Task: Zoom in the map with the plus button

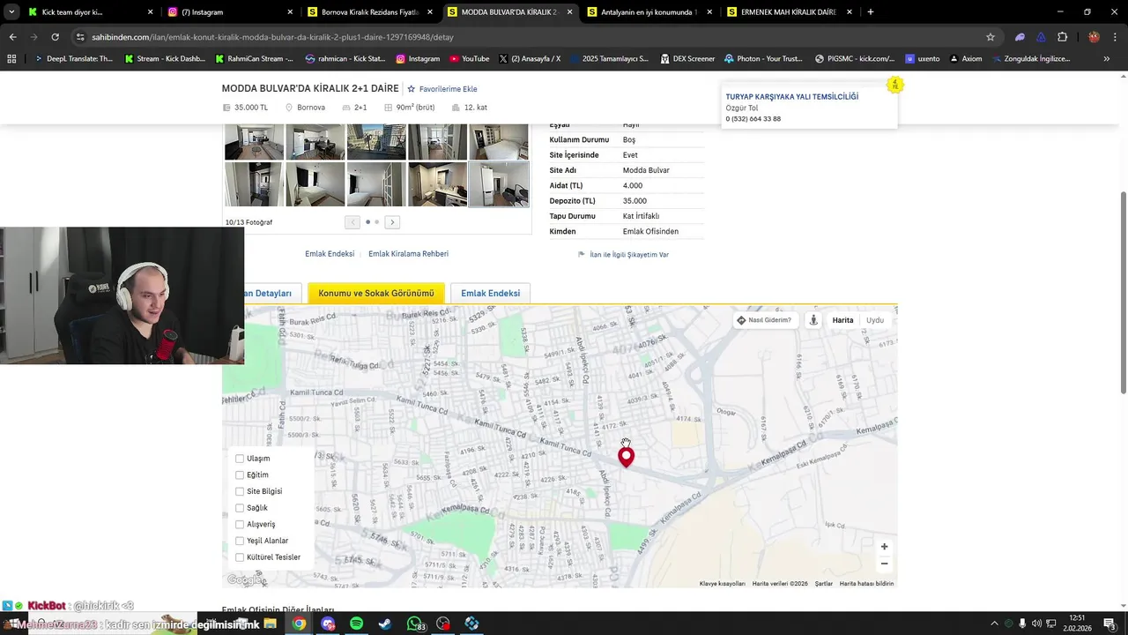Action: (x=884, y=547)
